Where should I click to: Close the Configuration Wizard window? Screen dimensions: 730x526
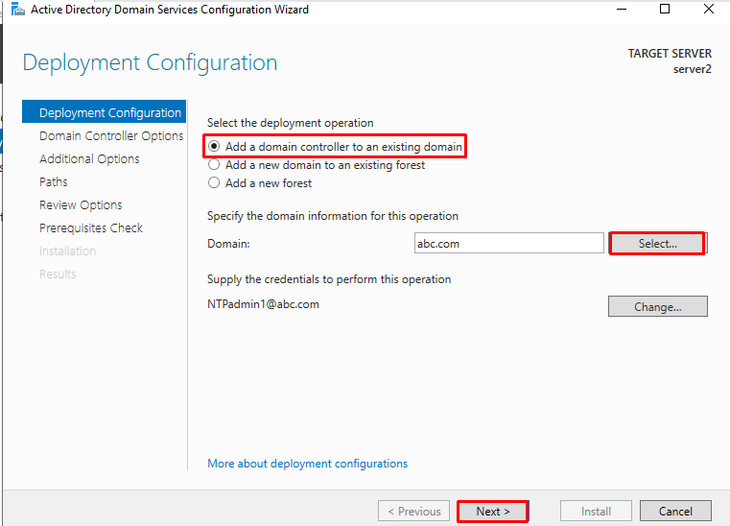[x=709, y=9]
